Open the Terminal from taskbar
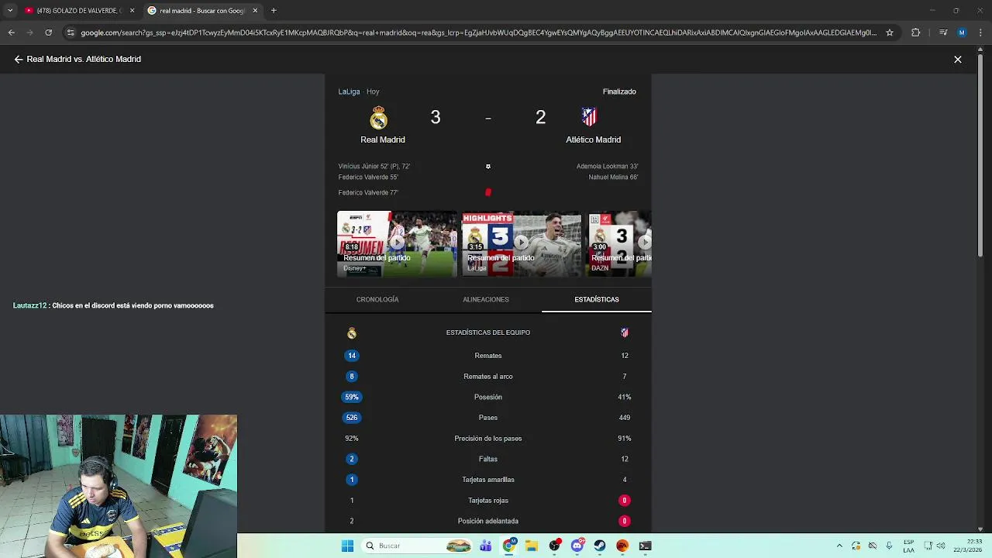 [x=645, y=546]
